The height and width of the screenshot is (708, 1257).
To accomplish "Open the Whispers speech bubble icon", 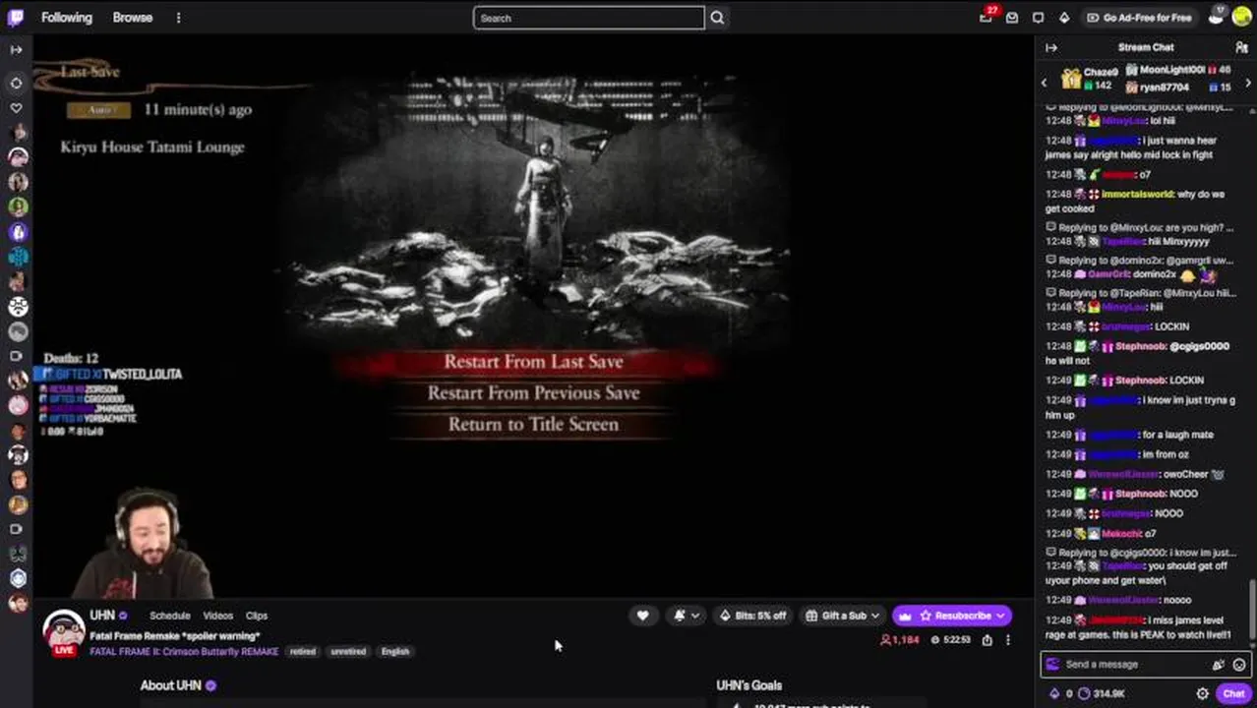I will click(1038, 18).
